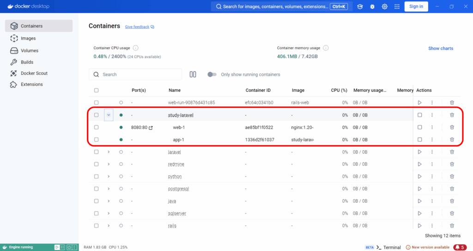This screenshot has width=473, height=251.
Task: Open the Give feedback link
Action: [137, 27]
